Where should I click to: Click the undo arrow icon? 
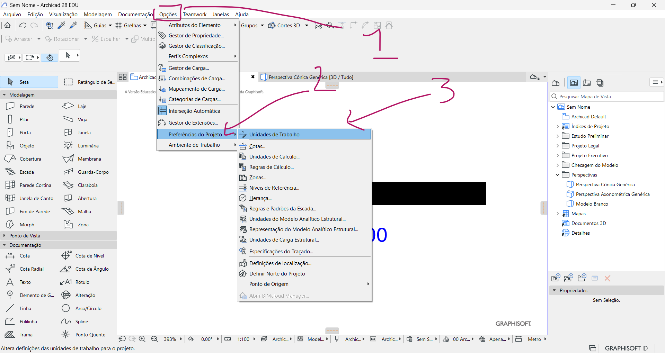(x=23, y=25)
